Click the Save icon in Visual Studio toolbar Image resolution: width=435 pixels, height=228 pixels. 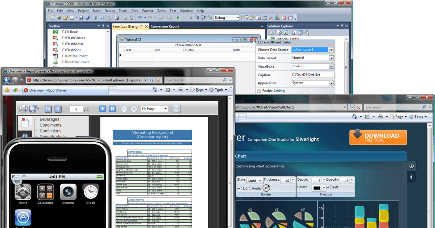point(82,17)
